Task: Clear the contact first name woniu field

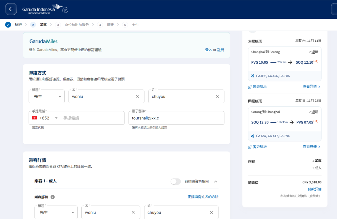Action: point(137,96)
